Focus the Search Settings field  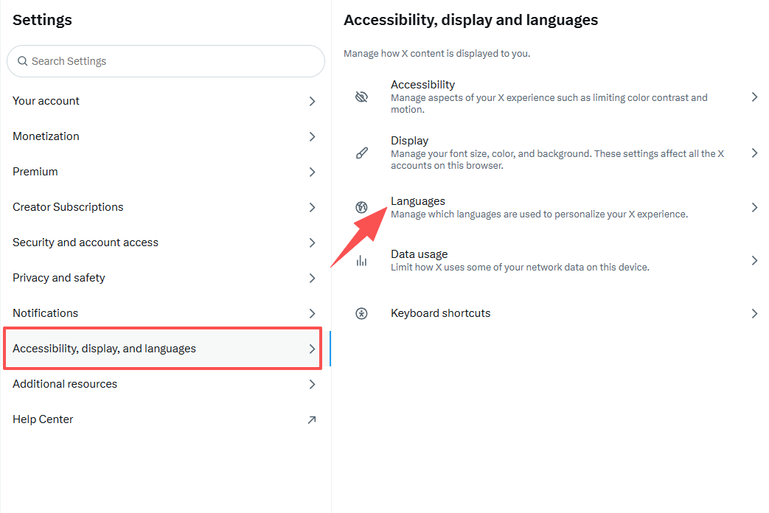166,61
